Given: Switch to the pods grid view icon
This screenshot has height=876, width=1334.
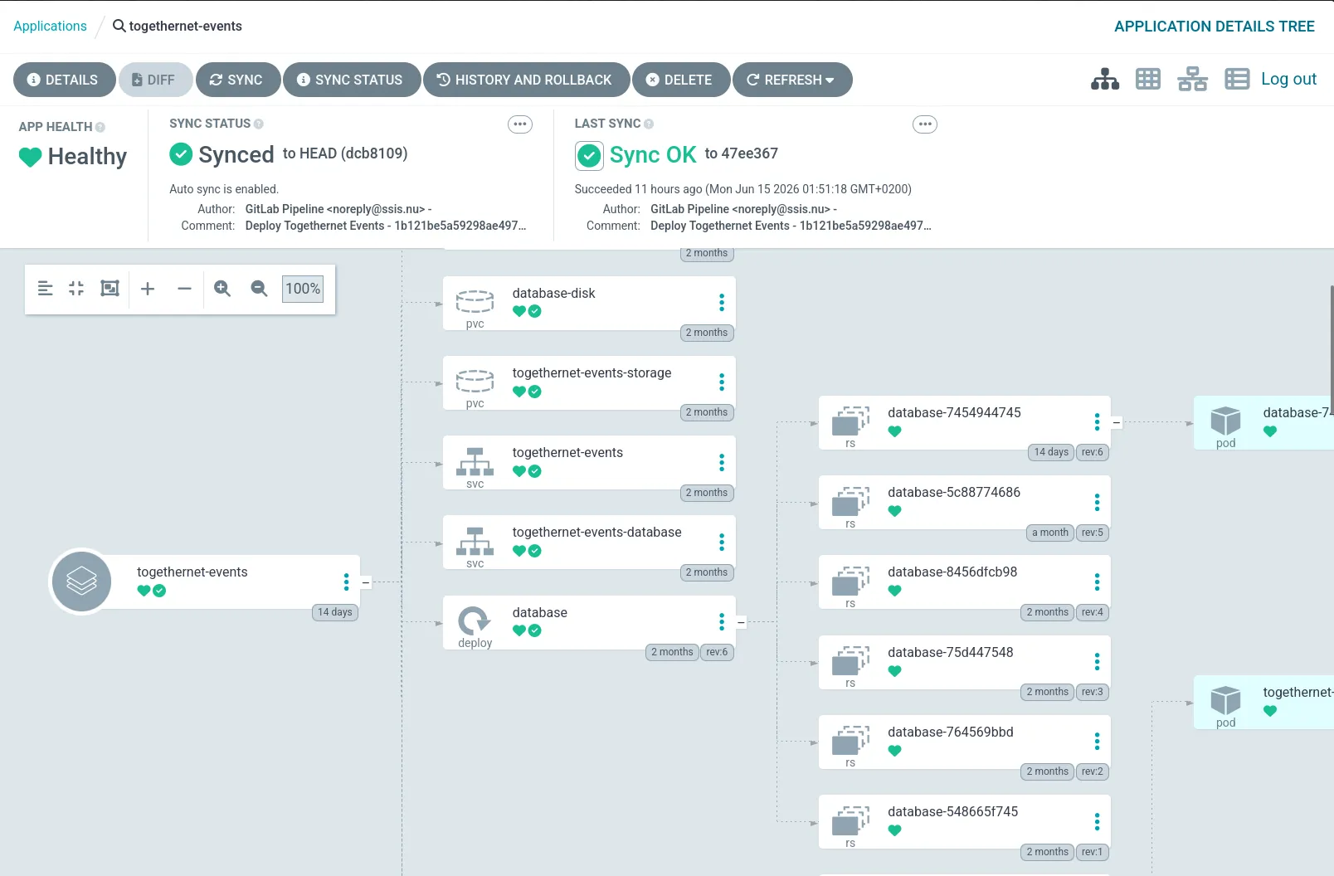Looking at the screenshot, I should pyautogui.click(x=1148, y=80).
